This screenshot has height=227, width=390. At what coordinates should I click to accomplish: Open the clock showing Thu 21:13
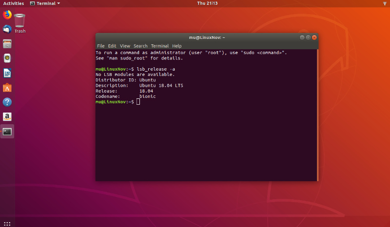(x=207, y=3)
